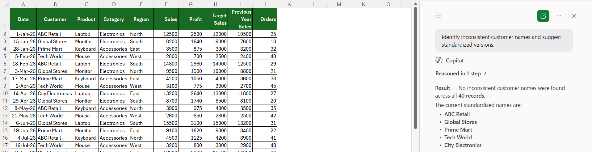Viewport: 592px width, 152px height.
Task: Select the 19-Jun-26 date cell
Action: 23,130
